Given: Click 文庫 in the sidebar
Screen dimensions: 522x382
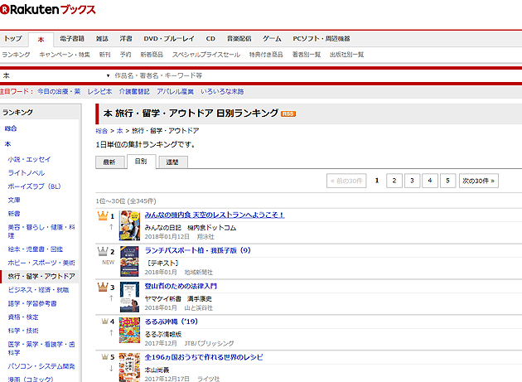Looking at the screenshot, I should point(14,201).
